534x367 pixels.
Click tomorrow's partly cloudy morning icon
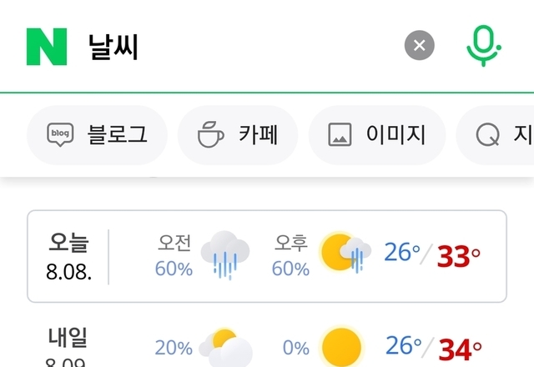coord(225,347)
